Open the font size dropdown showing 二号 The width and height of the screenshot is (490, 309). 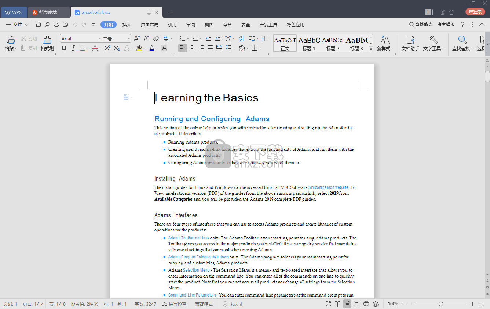point(129,38)
